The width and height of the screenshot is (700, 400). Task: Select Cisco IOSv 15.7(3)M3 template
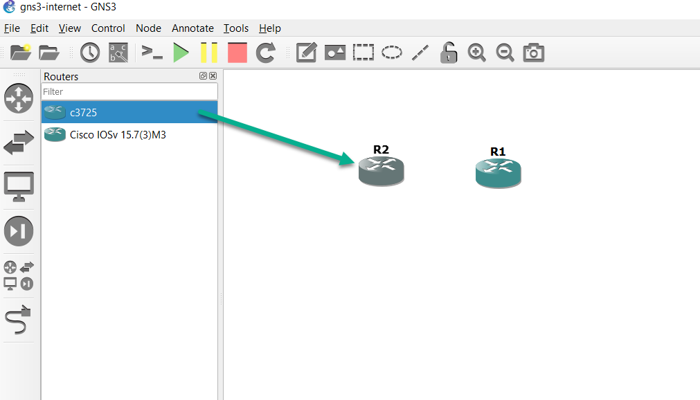(x=129, y=134)
